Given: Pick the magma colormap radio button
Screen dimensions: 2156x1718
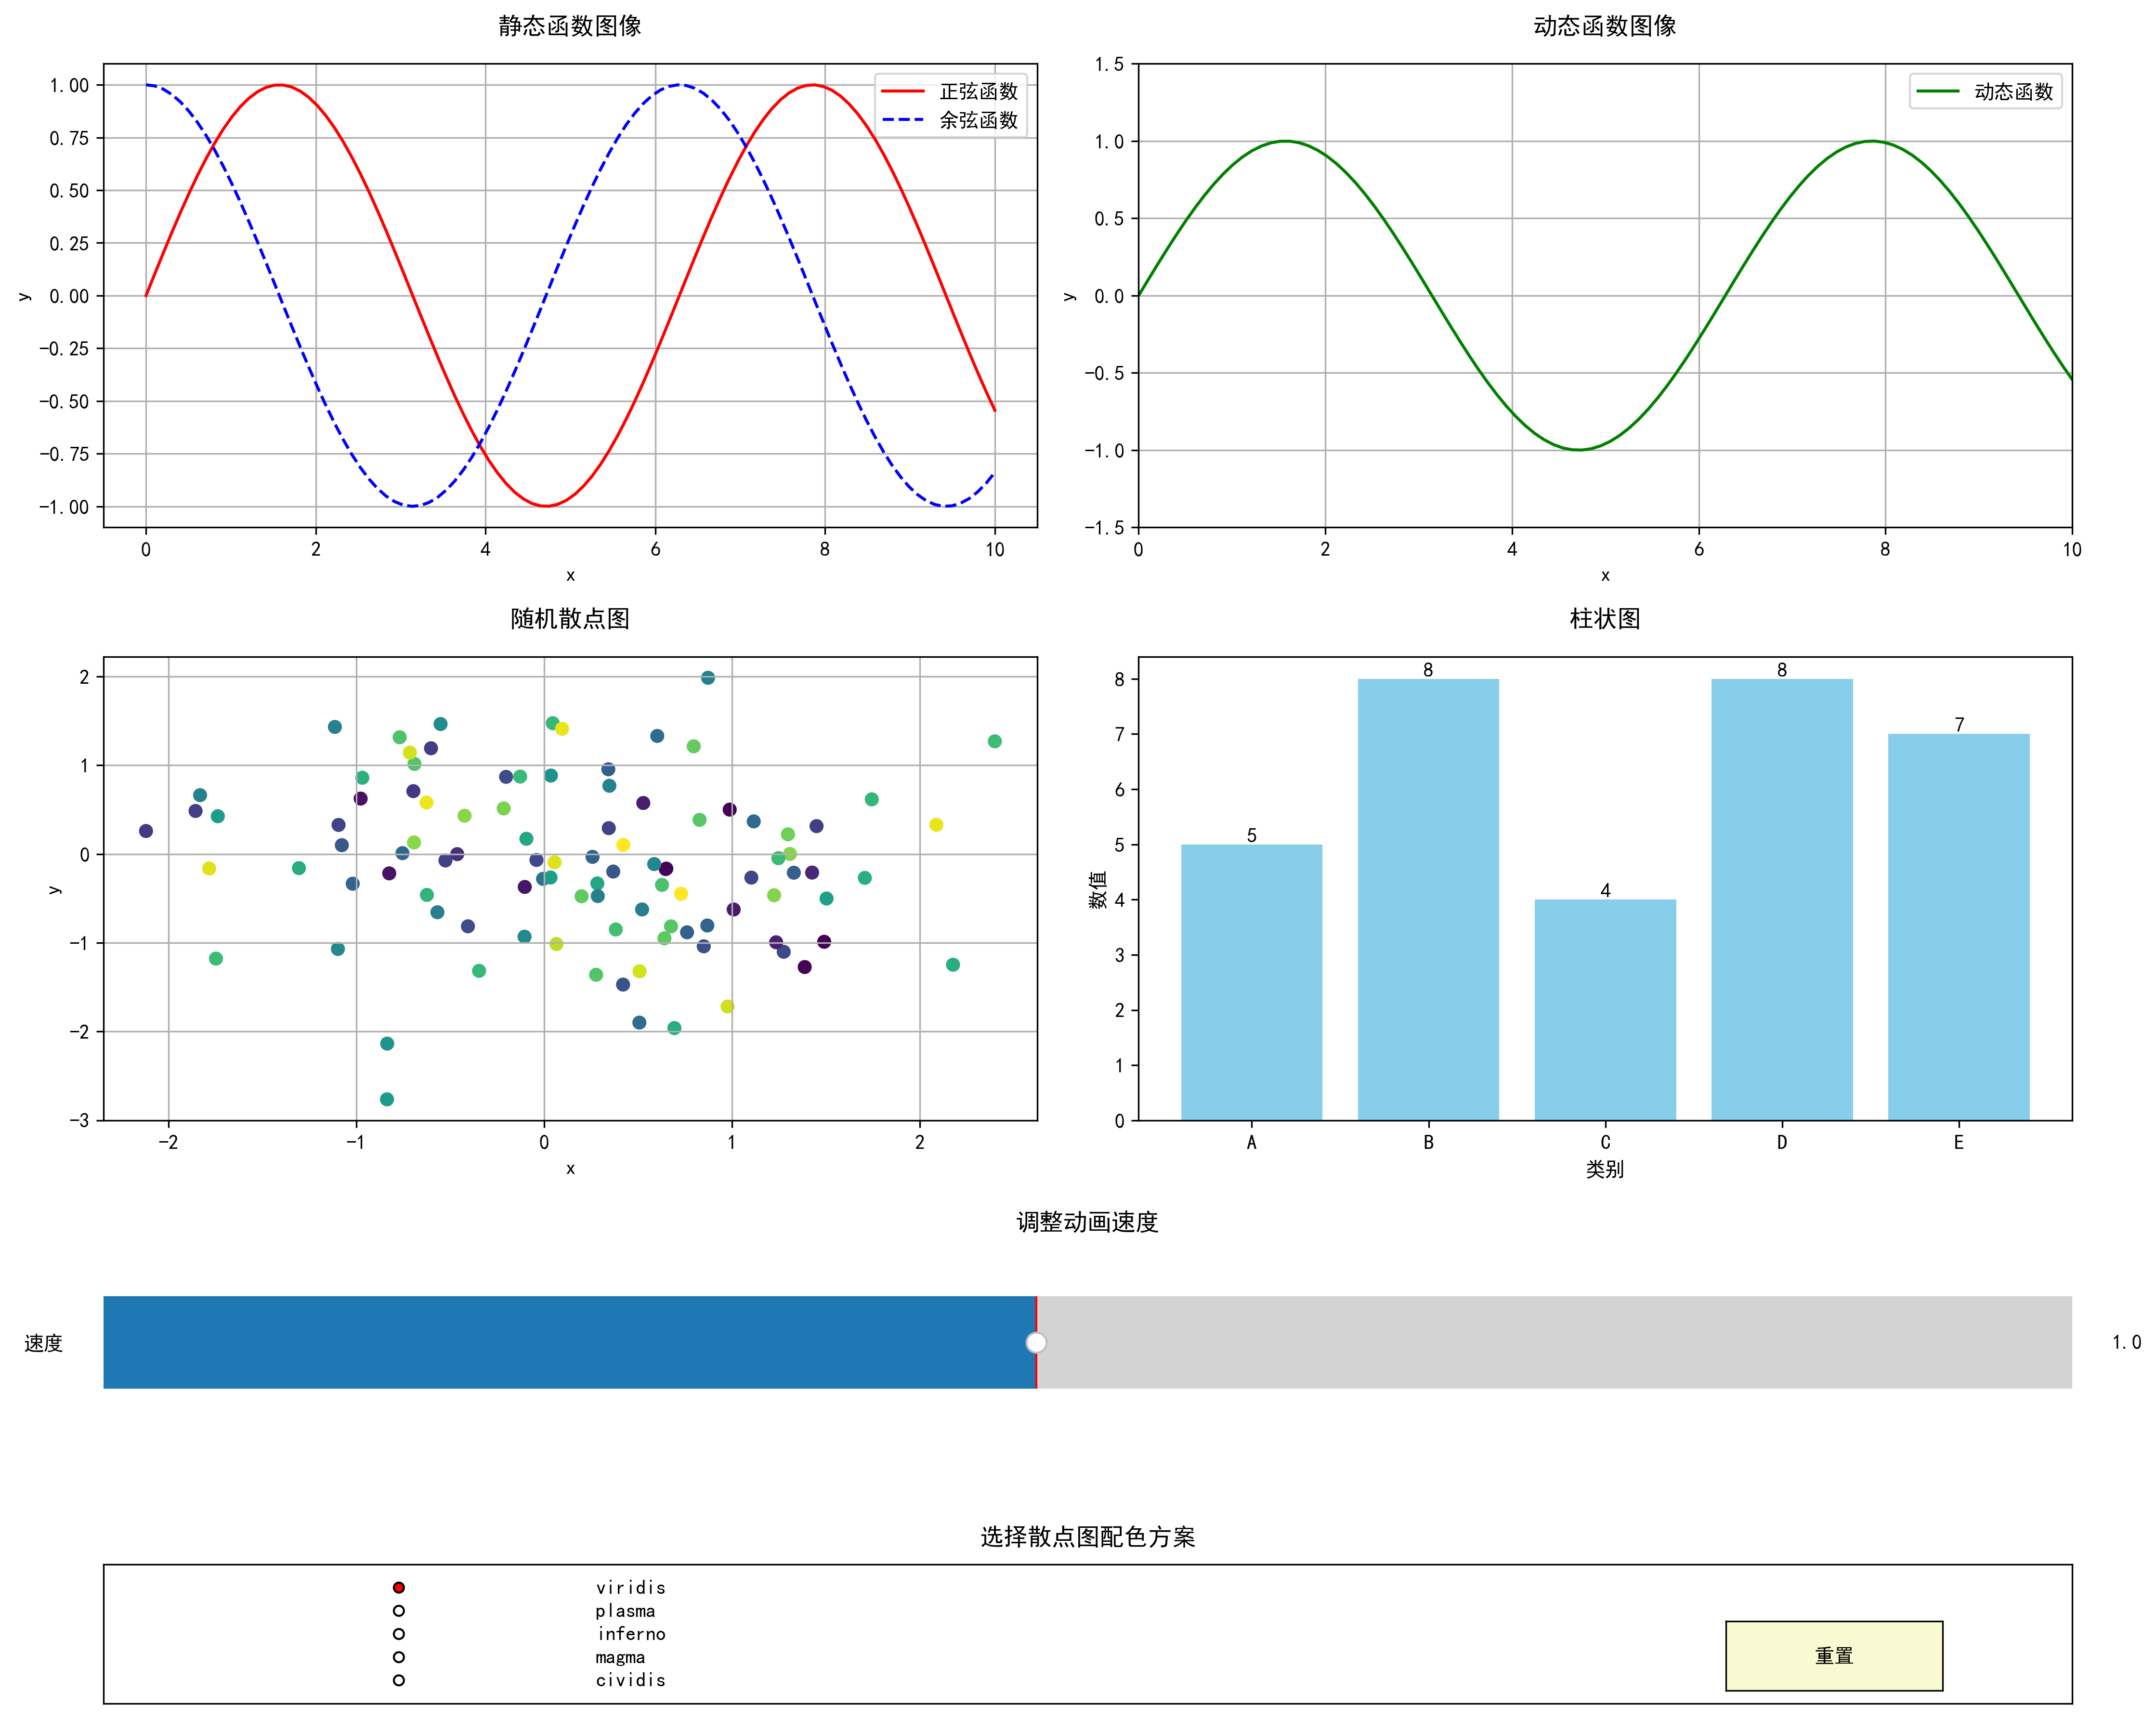Looking at the screenshot, I should (399, 1657).
